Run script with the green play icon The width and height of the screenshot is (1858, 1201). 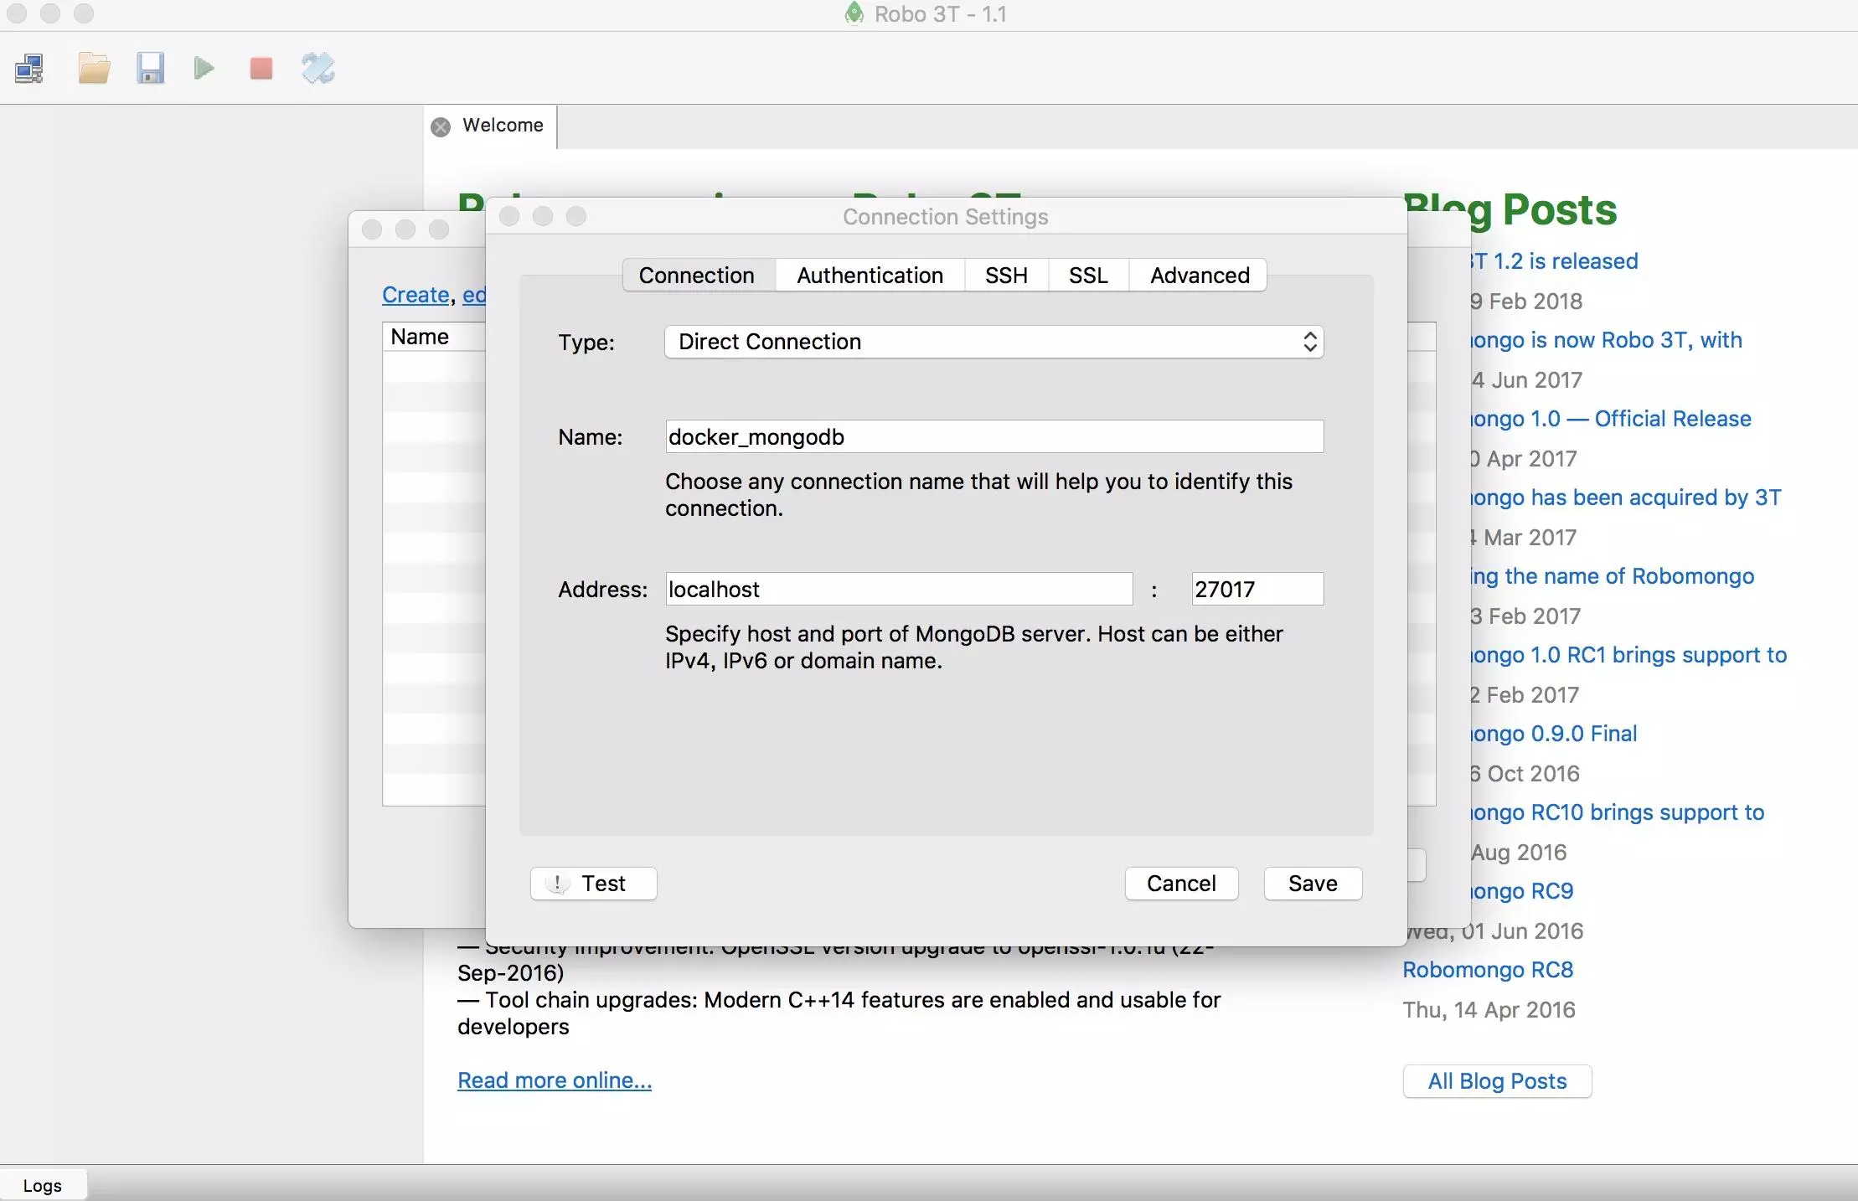coord(204,69)
